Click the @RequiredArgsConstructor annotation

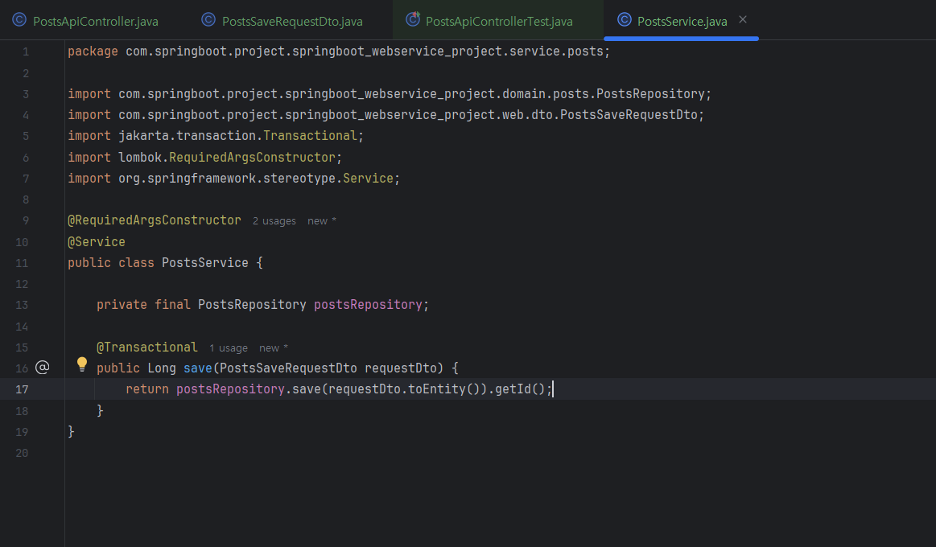point(155,220)
